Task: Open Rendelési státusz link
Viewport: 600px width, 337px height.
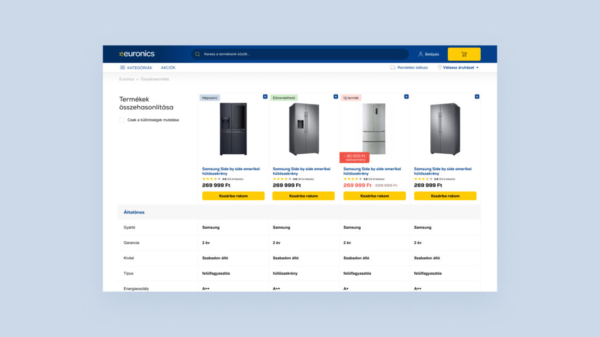Action: (x=409, y=68)
